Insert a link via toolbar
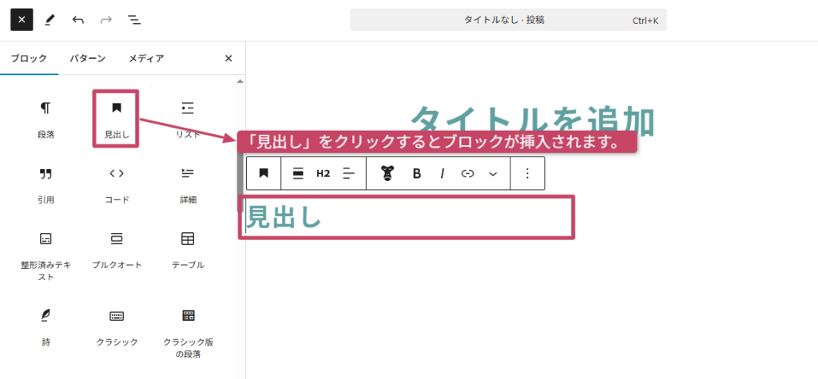Image resolution: width=818 pixels, height=379 pixels. [467, 174]
